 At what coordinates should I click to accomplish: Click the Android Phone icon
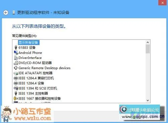(16, 53)
